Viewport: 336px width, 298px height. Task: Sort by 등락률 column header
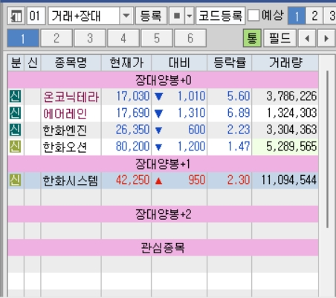230,63
